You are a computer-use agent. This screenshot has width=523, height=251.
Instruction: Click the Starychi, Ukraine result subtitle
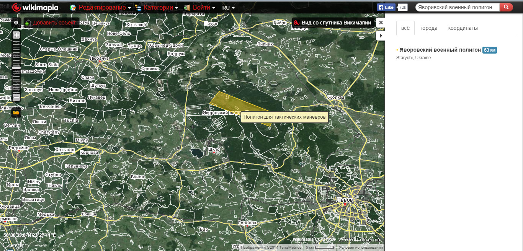[413, 58]
